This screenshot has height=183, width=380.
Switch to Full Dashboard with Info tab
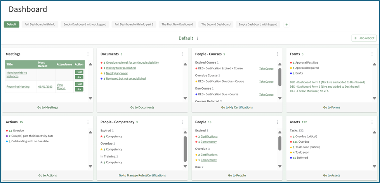pos(40,24)
